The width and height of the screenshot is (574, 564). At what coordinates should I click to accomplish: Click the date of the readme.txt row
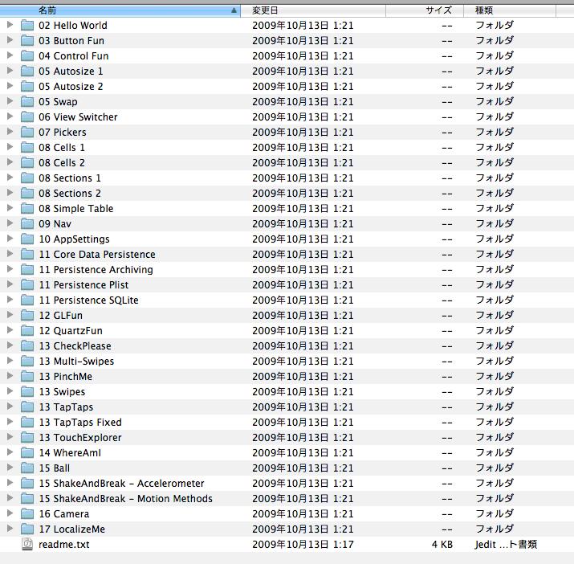(303, 545)
